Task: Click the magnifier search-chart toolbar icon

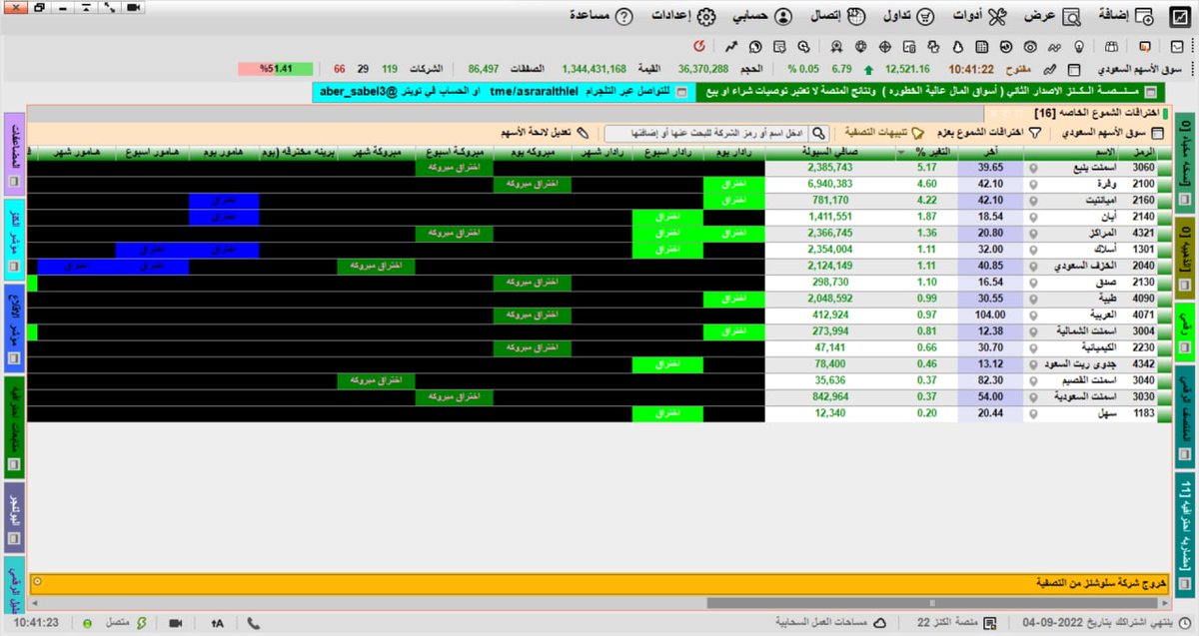Action: pos(804,47)
